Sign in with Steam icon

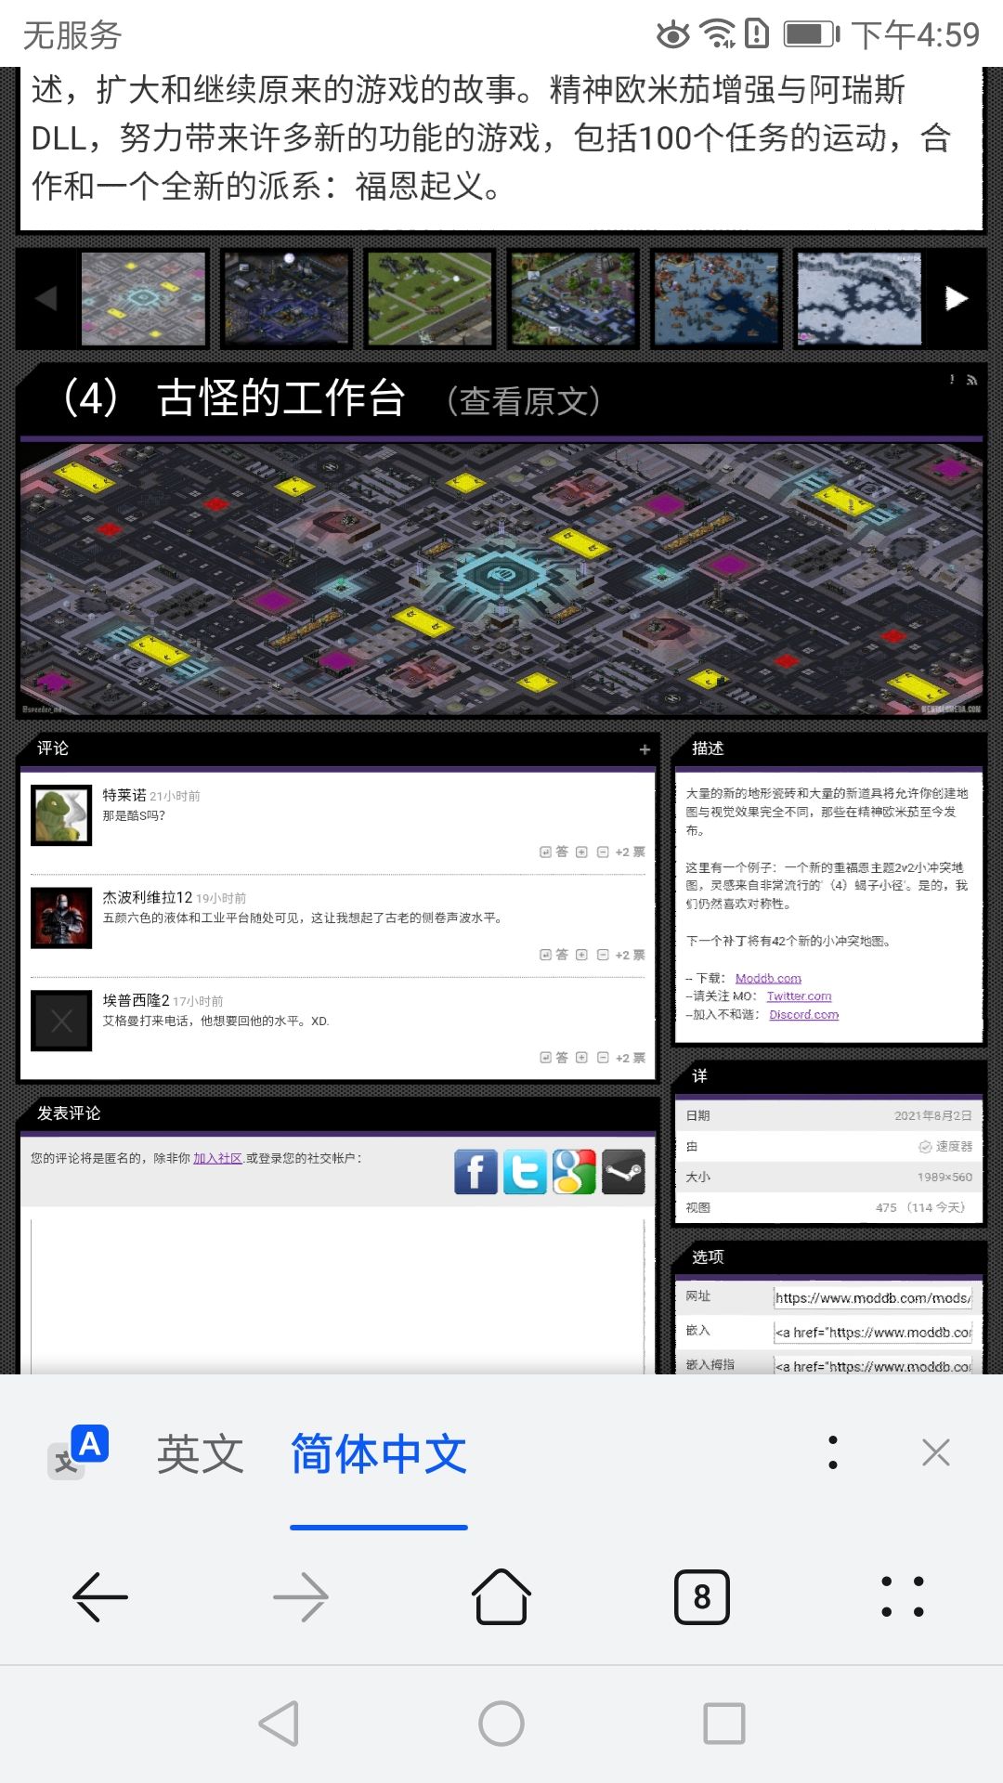[x=623, y=1172]
